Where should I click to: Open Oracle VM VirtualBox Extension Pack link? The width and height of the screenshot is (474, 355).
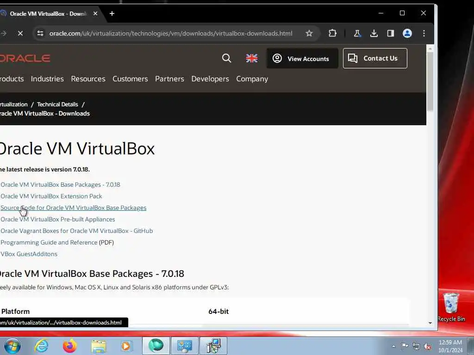pos(51,196)
